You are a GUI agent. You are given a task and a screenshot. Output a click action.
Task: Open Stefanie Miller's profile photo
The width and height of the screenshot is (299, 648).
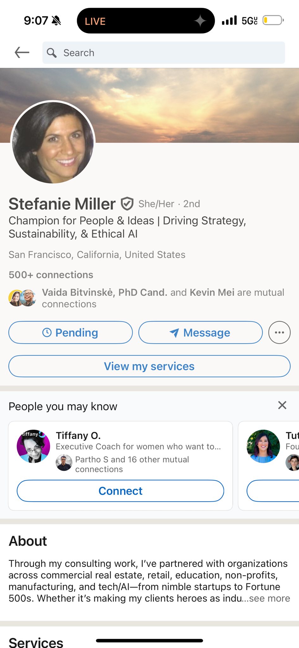tap(53, 142)
